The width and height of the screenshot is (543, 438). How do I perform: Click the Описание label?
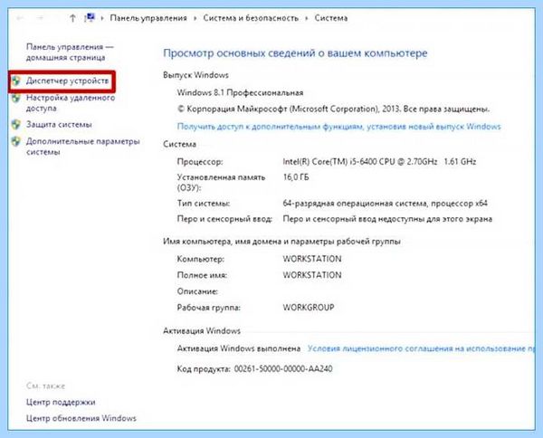tap(197, 291)
